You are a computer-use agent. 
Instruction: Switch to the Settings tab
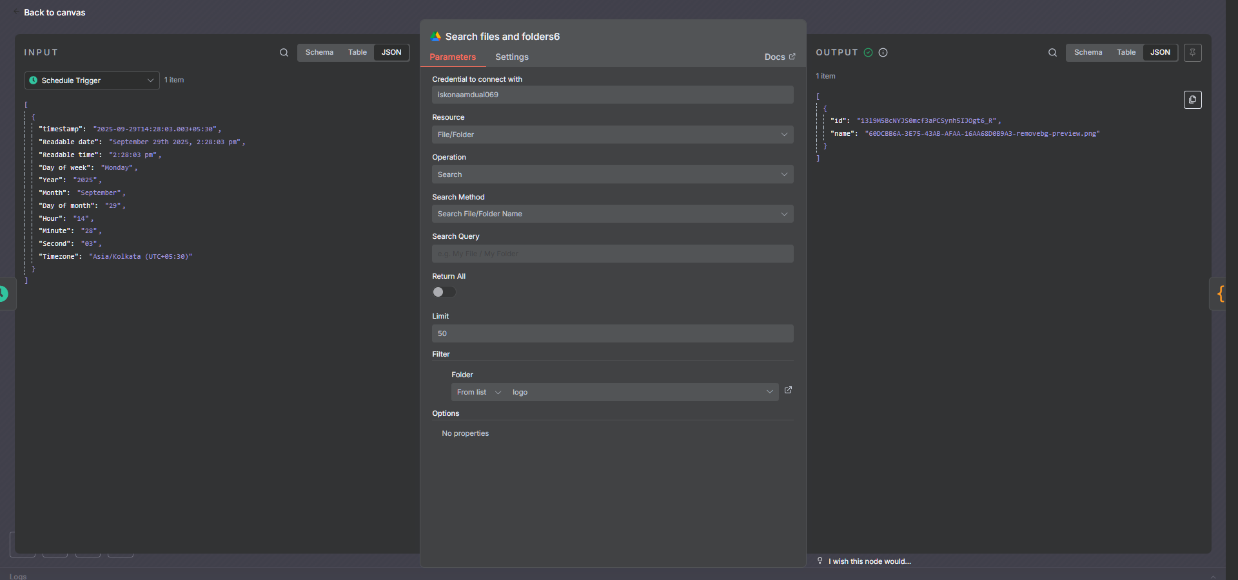[511, 57]
